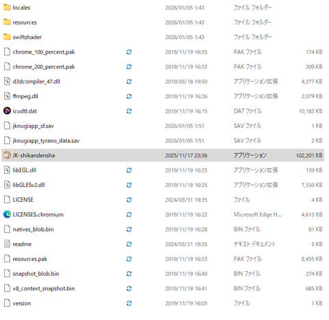Click the date "2025/11/17 23:36"
The width and height of the screenshot is (329, 320).
point(186,155)
